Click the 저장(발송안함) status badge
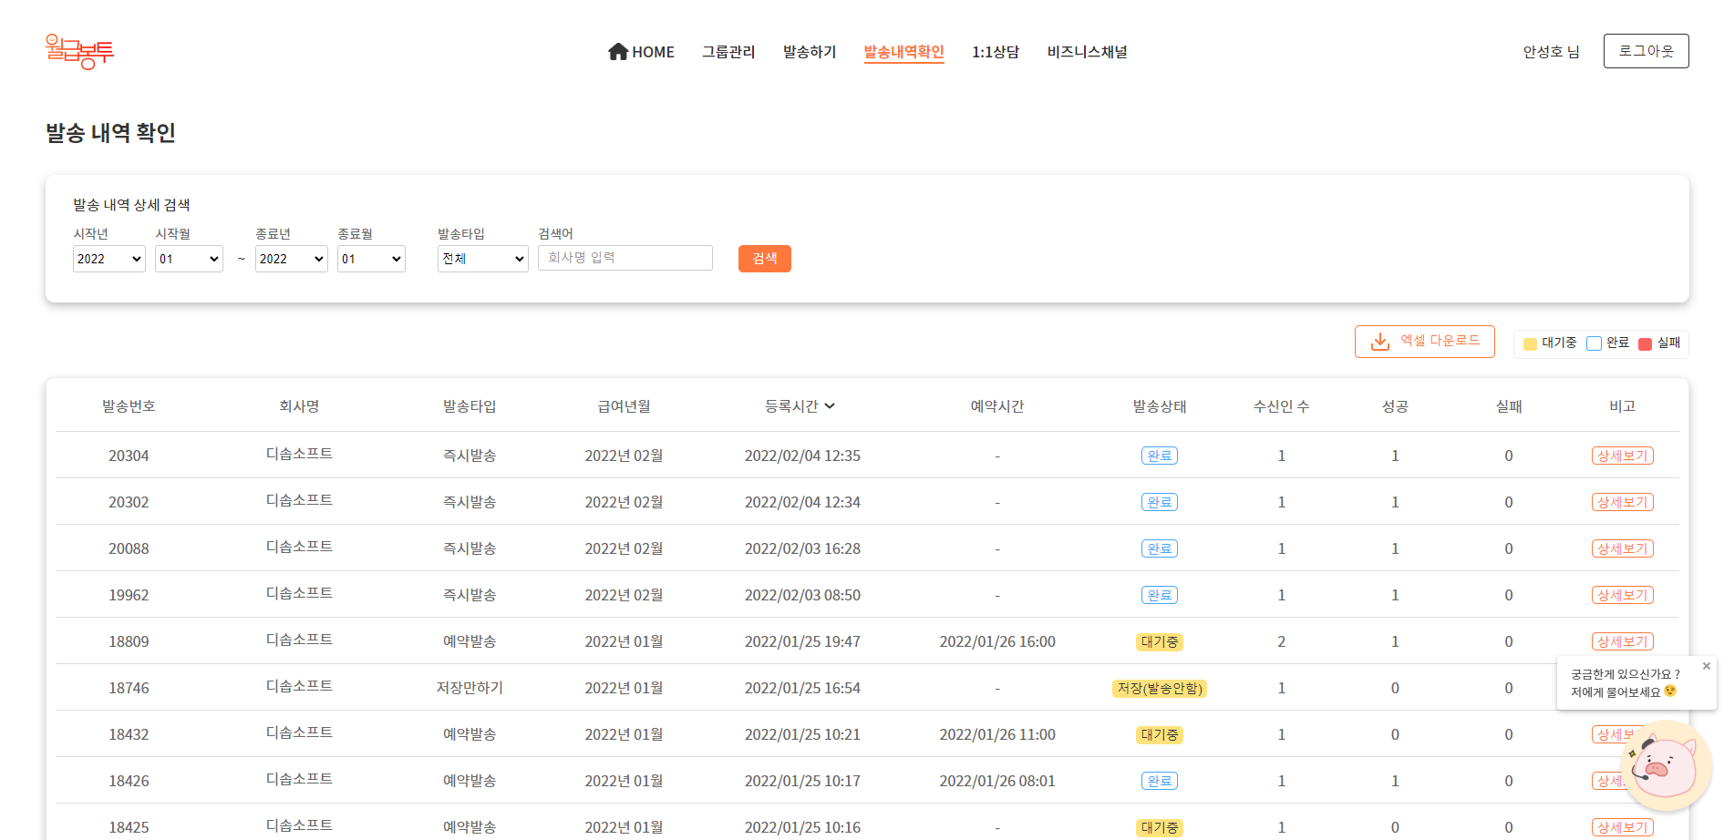Image resolution: width=1724 pixels, height=840 pixels. click(x=1160, y=688)
